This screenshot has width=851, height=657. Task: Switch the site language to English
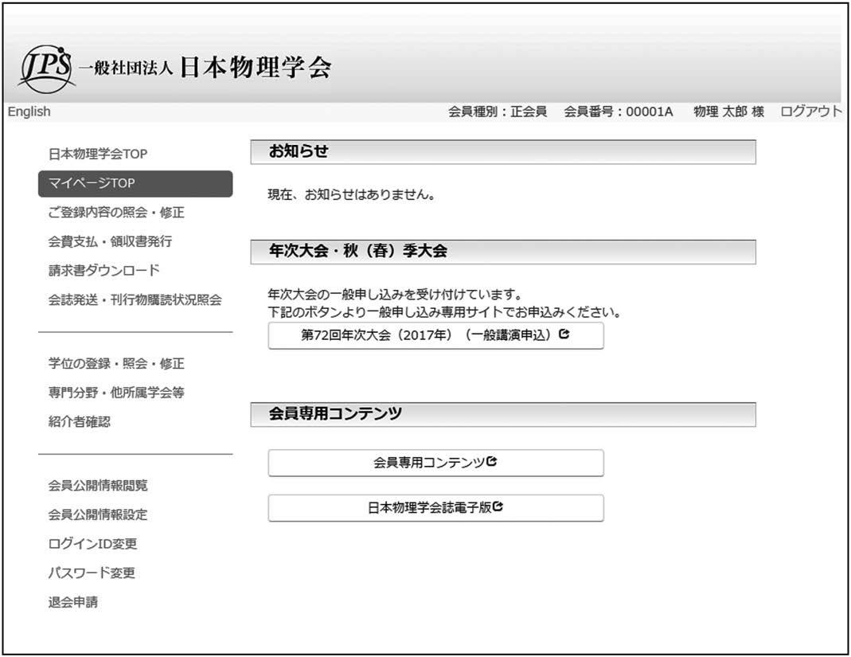point(29,111)
